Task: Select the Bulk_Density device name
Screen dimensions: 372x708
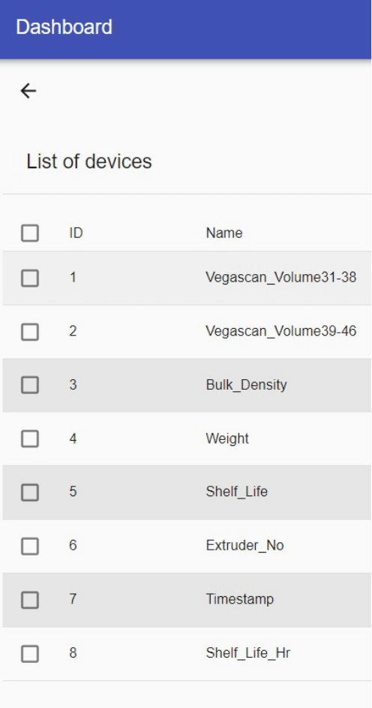Action: coord(246,384)
